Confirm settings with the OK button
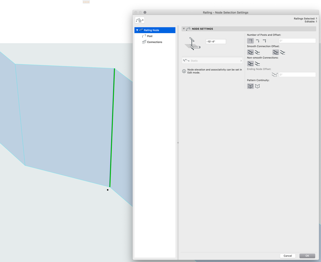Viewport: 321px width, 262px height. [307, 256]
